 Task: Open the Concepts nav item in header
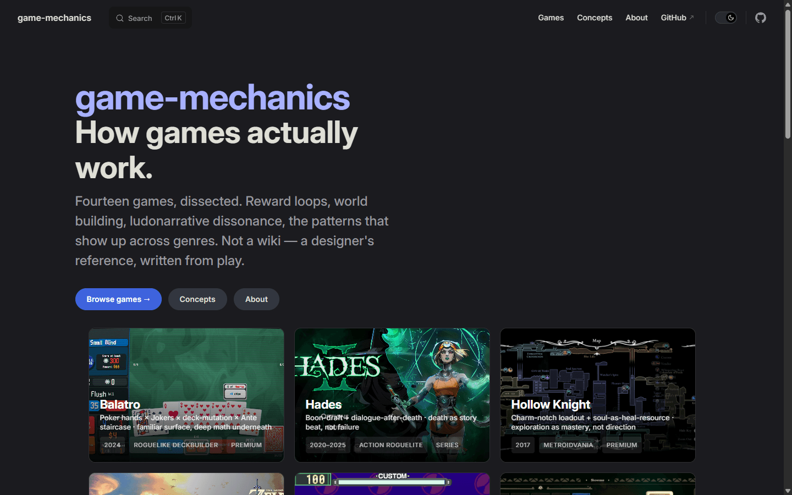pos(595,18)
